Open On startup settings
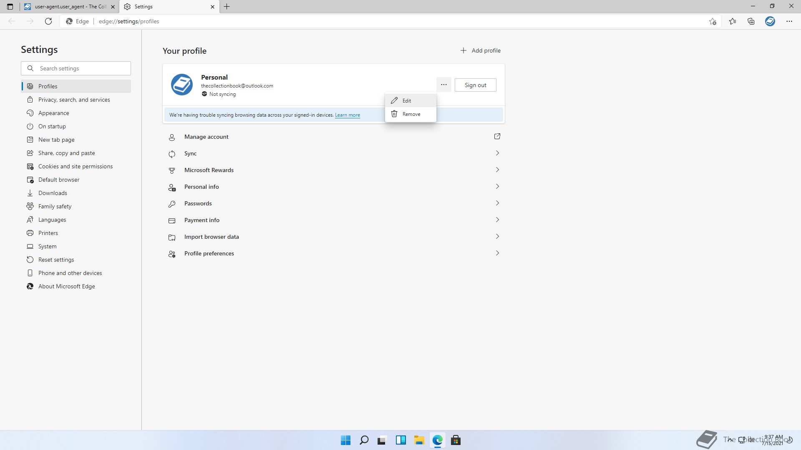This screenshot has height=450, width=801. pos(76,126)
